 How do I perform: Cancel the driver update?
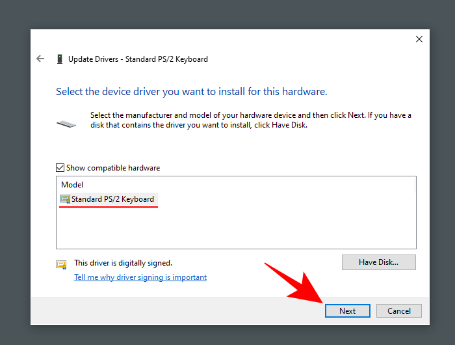398,311
